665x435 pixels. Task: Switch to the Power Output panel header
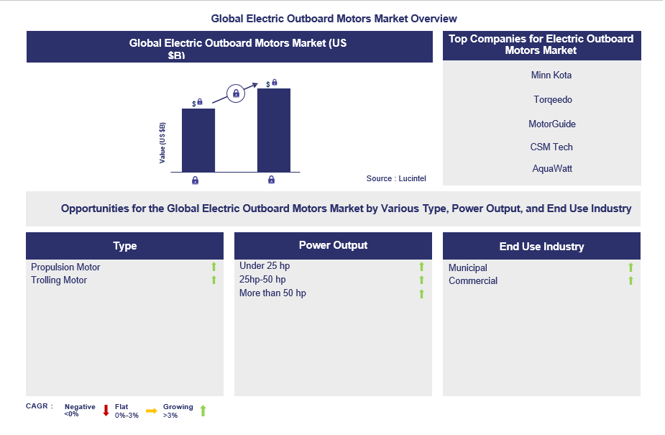click(333, 245)
